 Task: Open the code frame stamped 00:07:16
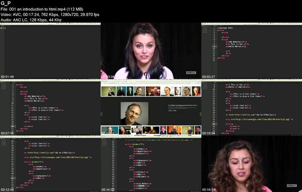(x=50, y=107)
